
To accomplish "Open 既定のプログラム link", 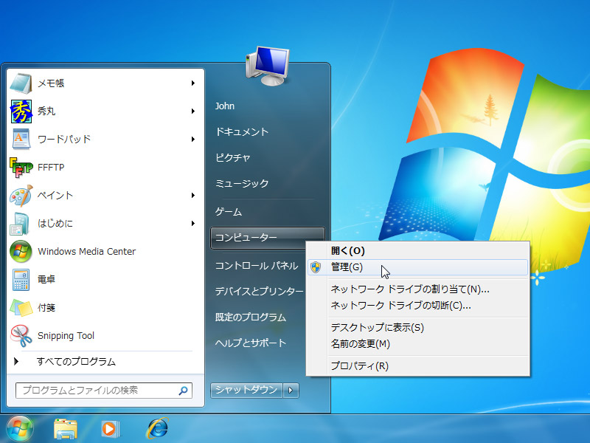I will click(251, 317).
